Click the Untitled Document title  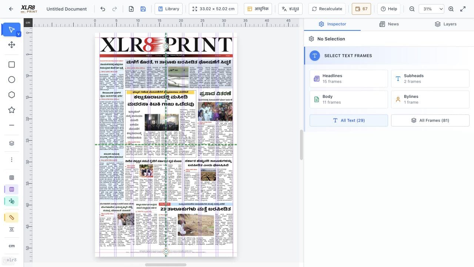tap(67, 9)
